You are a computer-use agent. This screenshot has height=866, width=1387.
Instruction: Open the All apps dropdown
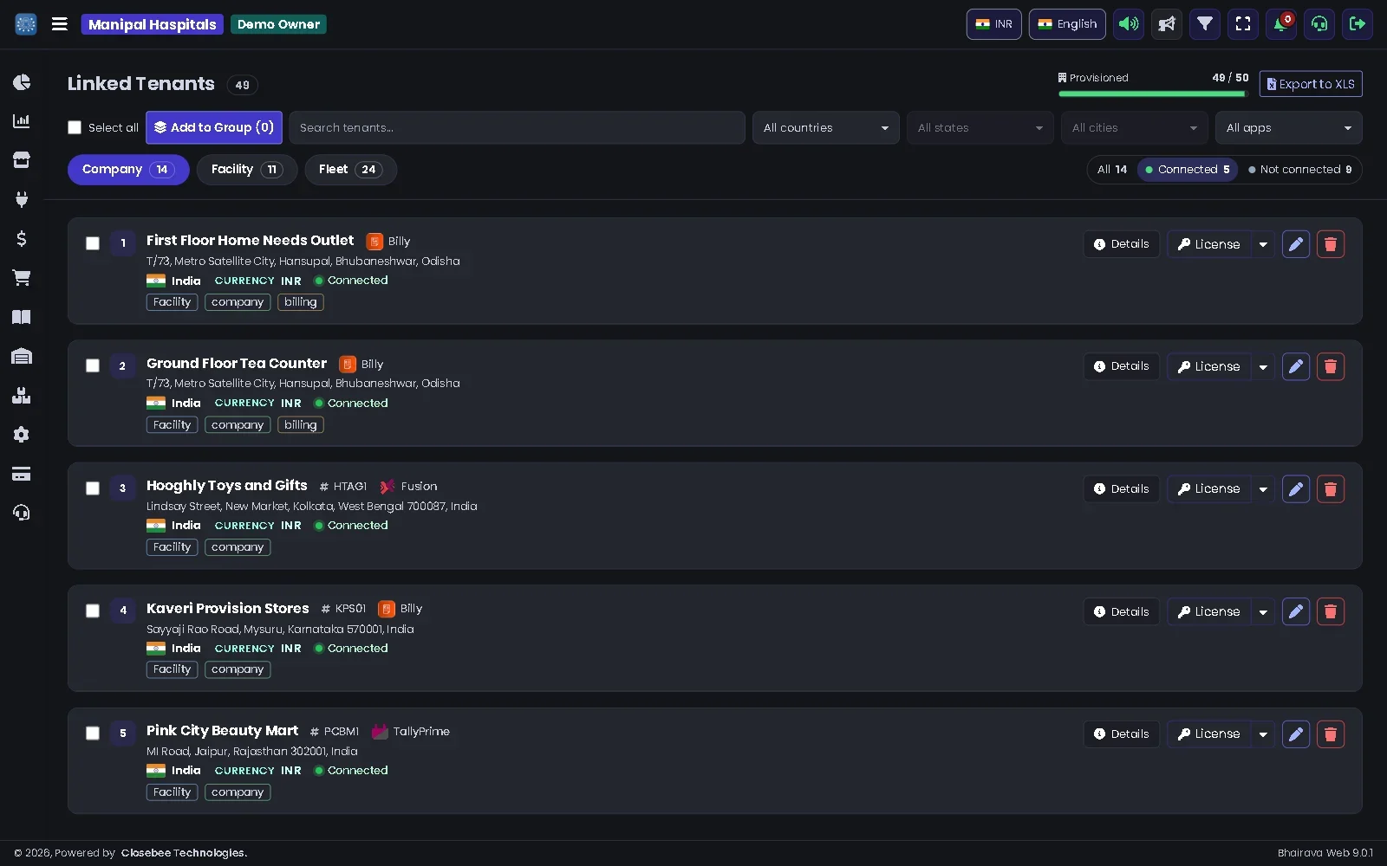click(1288, 127)
